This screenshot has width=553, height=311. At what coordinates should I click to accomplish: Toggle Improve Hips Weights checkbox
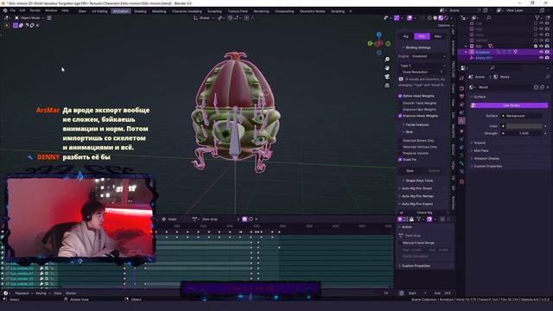(400, 110)
